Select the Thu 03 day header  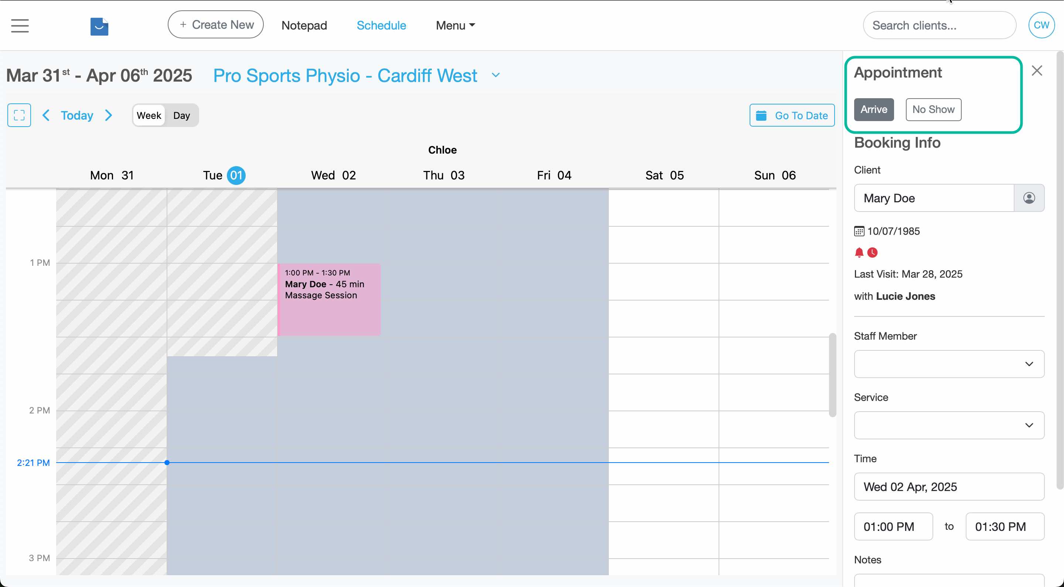[x=444, y=175]
